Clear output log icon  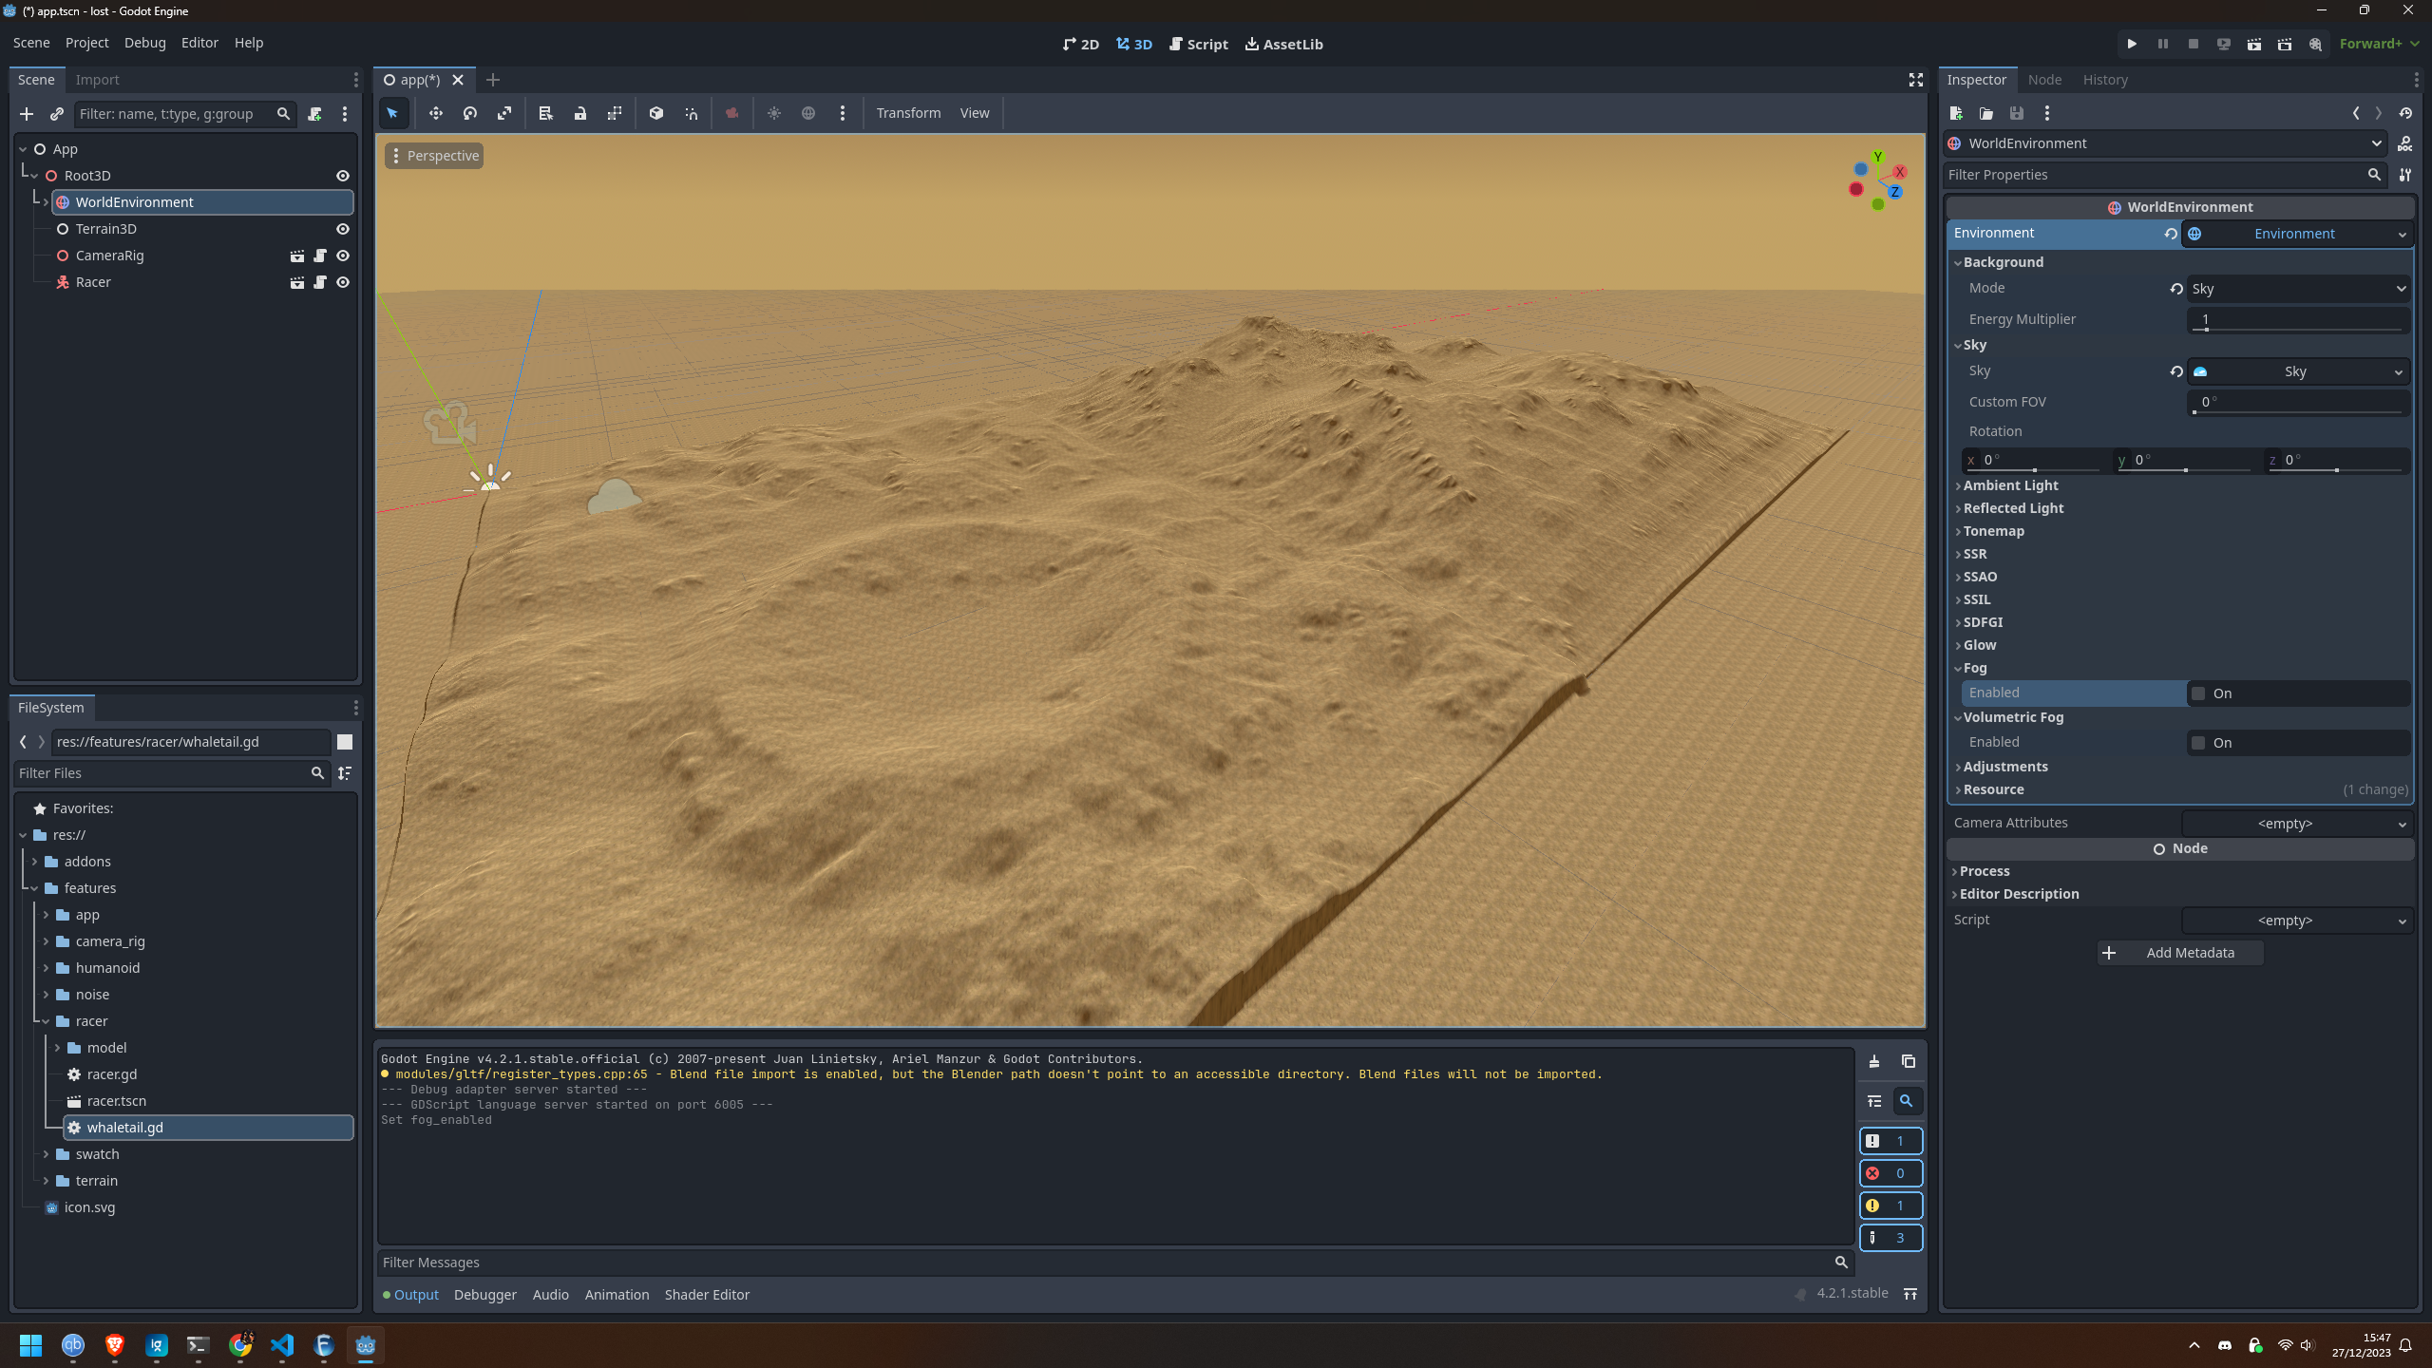click(1874, 1061)
